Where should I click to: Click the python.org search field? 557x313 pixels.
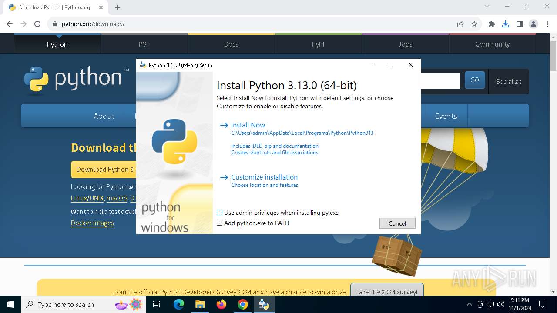point(440,80)
